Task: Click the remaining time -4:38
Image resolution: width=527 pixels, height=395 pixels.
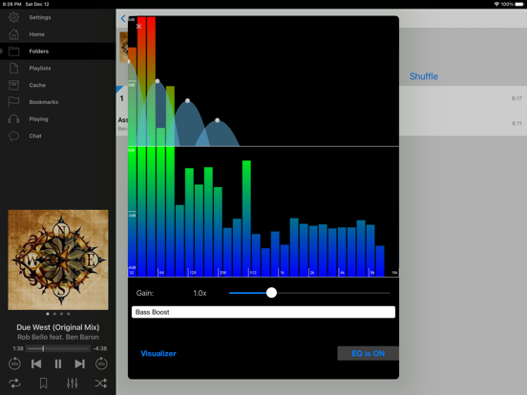Action: [100, 348]
